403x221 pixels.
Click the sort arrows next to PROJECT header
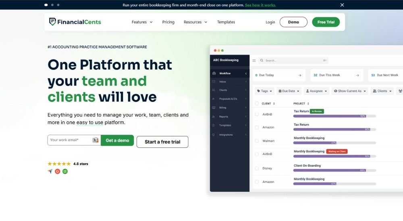308,104
